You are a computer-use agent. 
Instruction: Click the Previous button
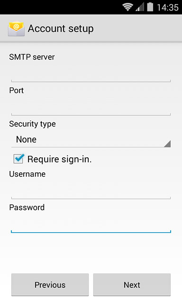(x=50, y=285)
